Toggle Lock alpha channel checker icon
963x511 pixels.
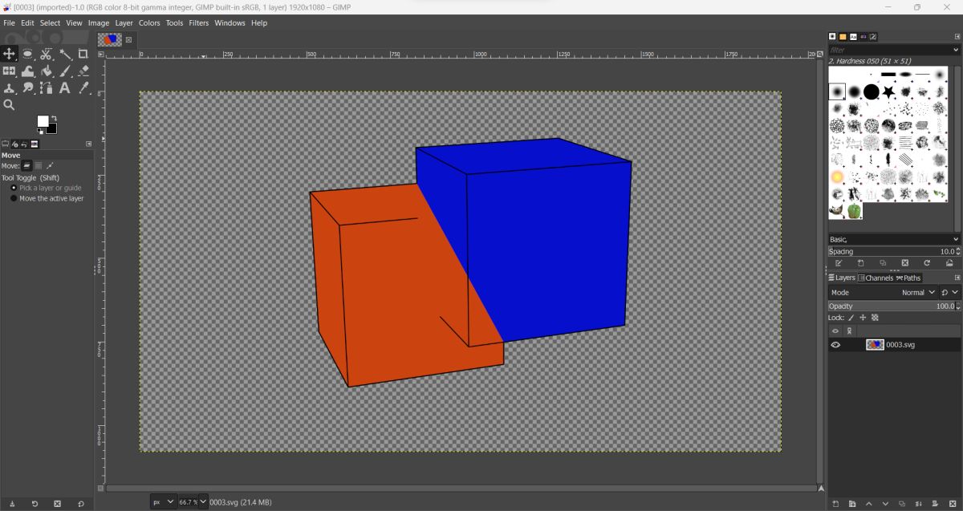[875, 318]
